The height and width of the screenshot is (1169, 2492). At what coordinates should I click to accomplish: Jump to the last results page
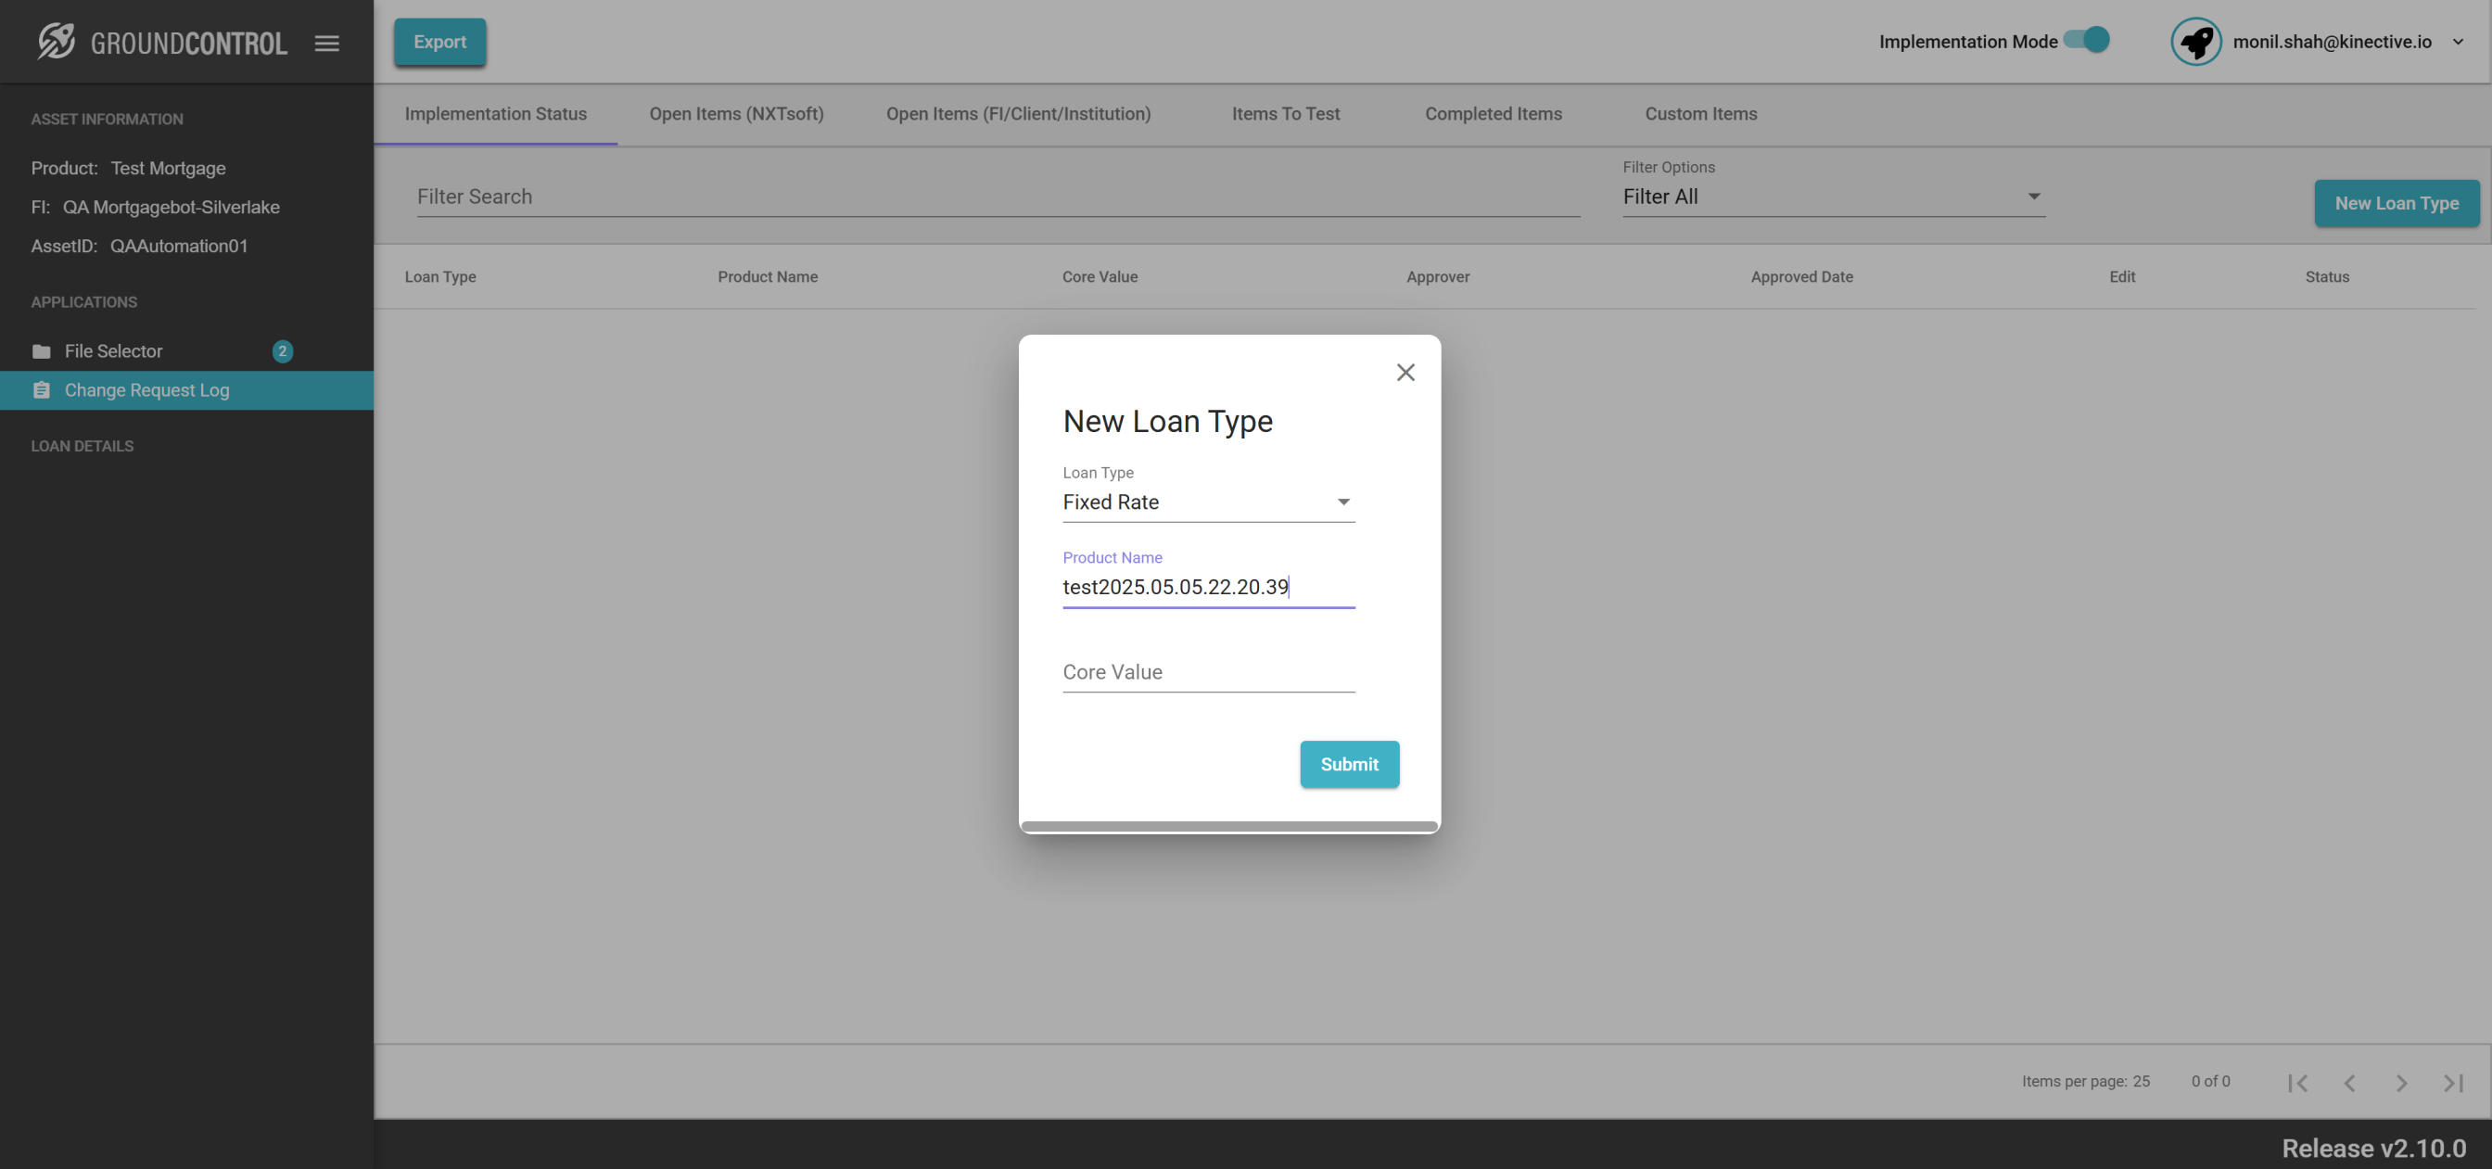(x=2452, y=1082)
